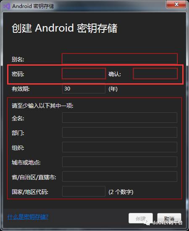Screen dimensions: 189x231
Task: Click the (2 个数字) hint text
Action: click(121, 192)
